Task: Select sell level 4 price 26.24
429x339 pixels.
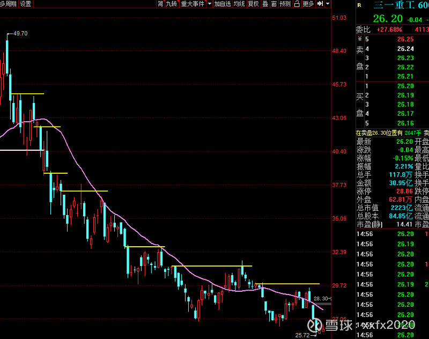Action: click(x=405, y=49)
